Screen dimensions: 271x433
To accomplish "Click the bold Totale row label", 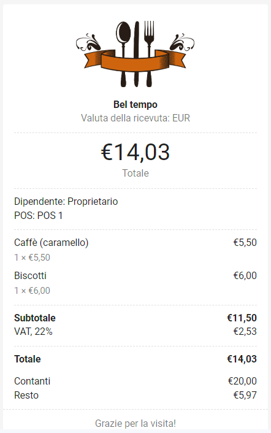I will [28, 359].
